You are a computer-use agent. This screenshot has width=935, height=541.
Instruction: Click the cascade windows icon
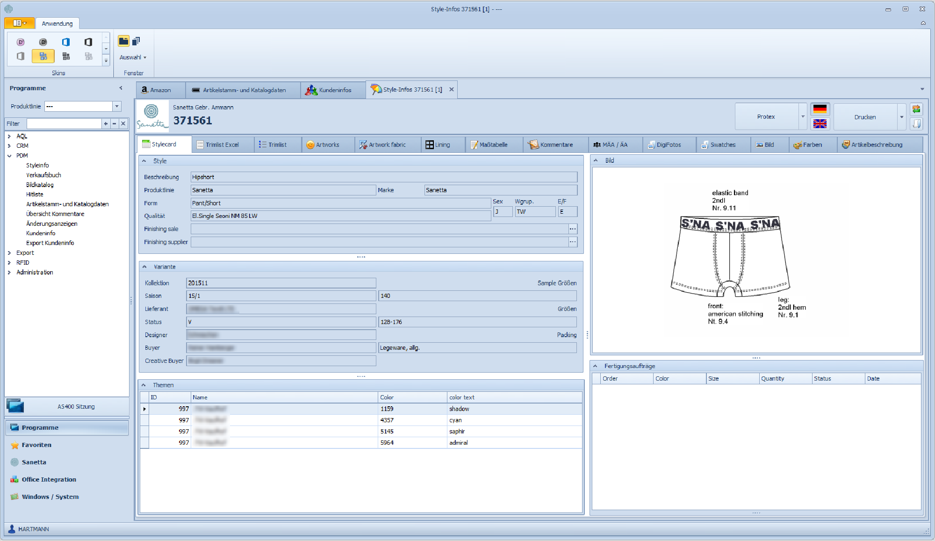[136, 41]
